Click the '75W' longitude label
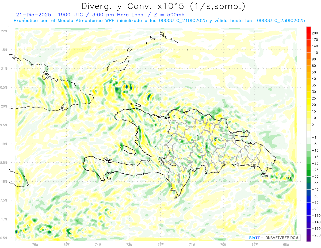This screenshot has height=248, width=321. tap(67, 244)
